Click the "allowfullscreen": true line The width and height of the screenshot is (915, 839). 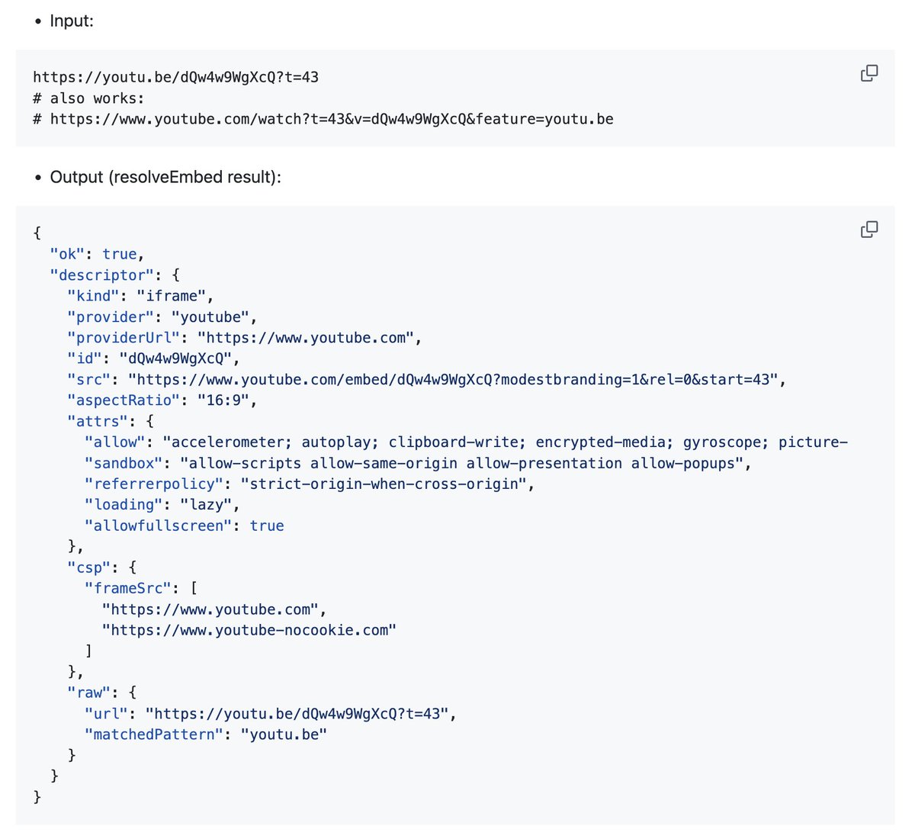tap(185, 526)
